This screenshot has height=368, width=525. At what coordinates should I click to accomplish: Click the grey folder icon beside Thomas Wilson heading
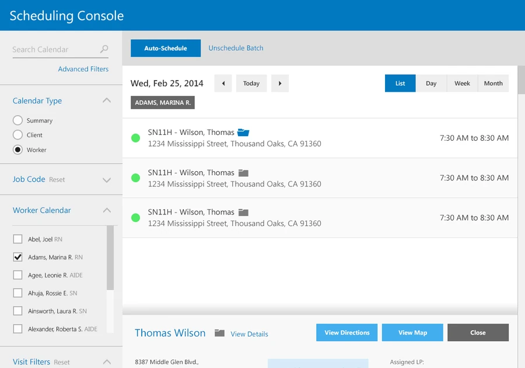click(x=220, y=333)
